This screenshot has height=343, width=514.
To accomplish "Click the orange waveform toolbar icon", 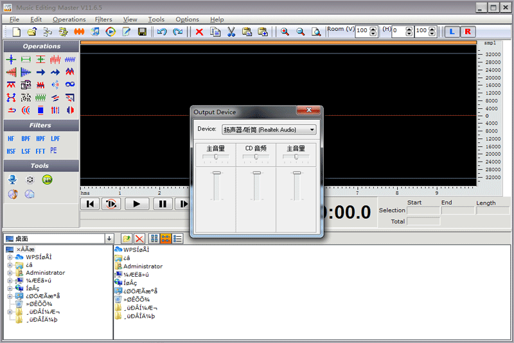I will pos(79,32).
